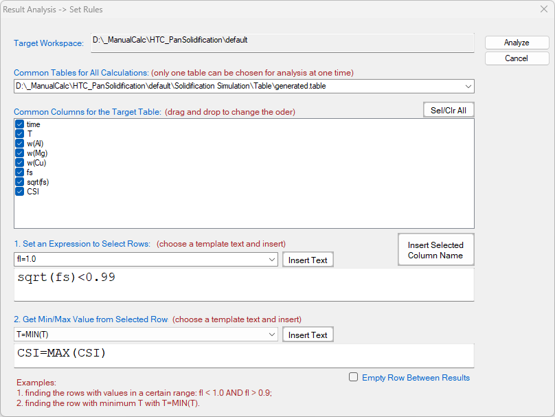
Task: Enable Empty Row Between Results
Action: click(x=354, y=377)
